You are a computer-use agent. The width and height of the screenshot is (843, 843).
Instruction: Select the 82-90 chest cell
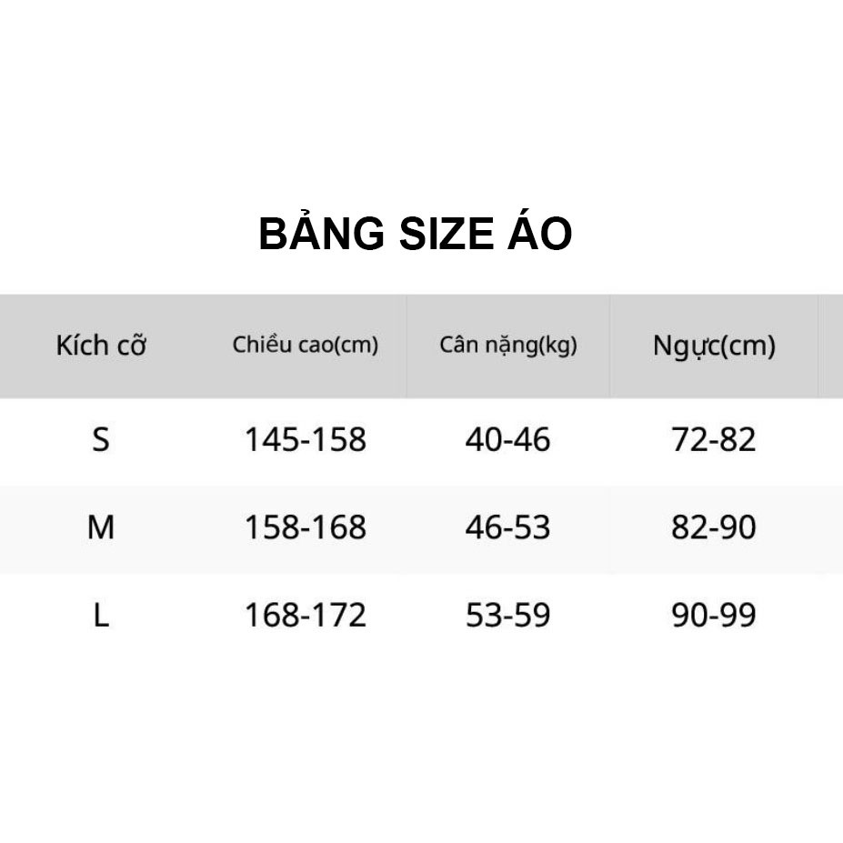click(714, 527)
